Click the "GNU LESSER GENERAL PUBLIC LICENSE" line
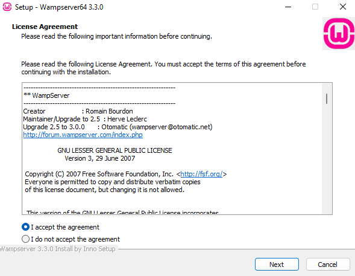Image resolution: width=355 pixels, height=276 pixels. click(x=115, y=150)
